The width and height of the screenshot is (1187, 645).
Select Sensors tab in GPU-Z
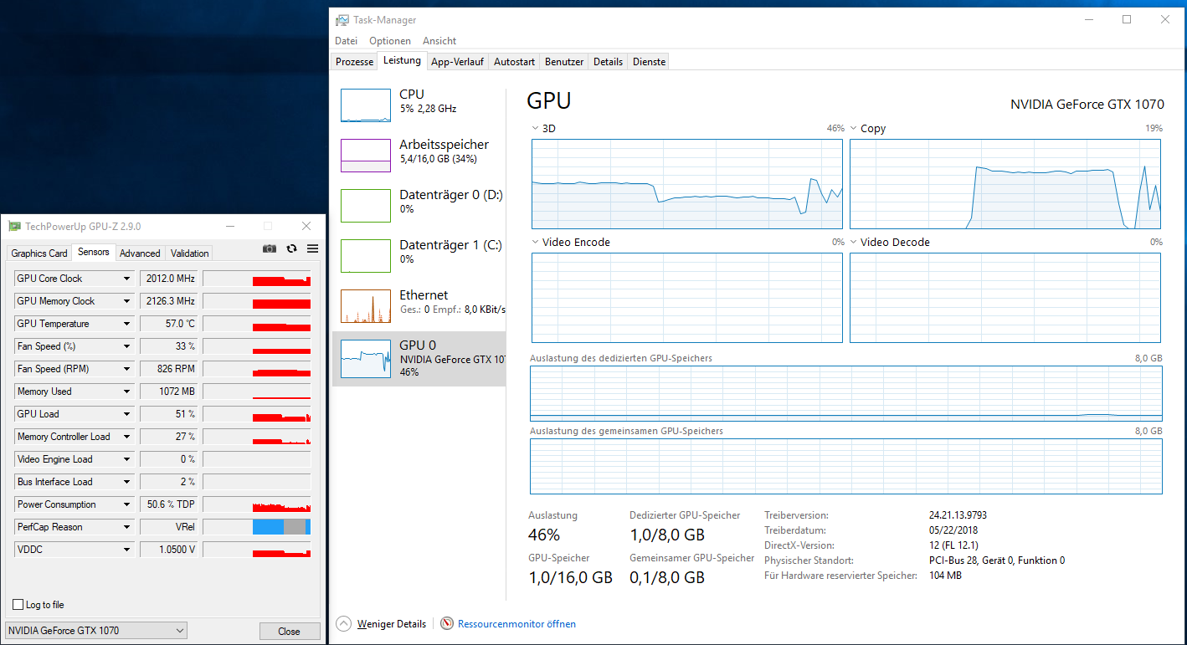click(94, 252)
